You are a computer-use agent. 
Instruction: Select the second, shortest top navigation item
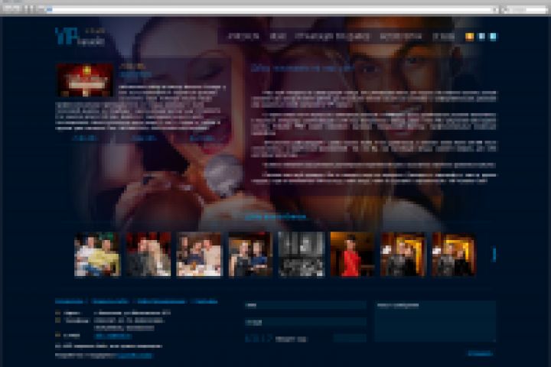pos(278,36)
